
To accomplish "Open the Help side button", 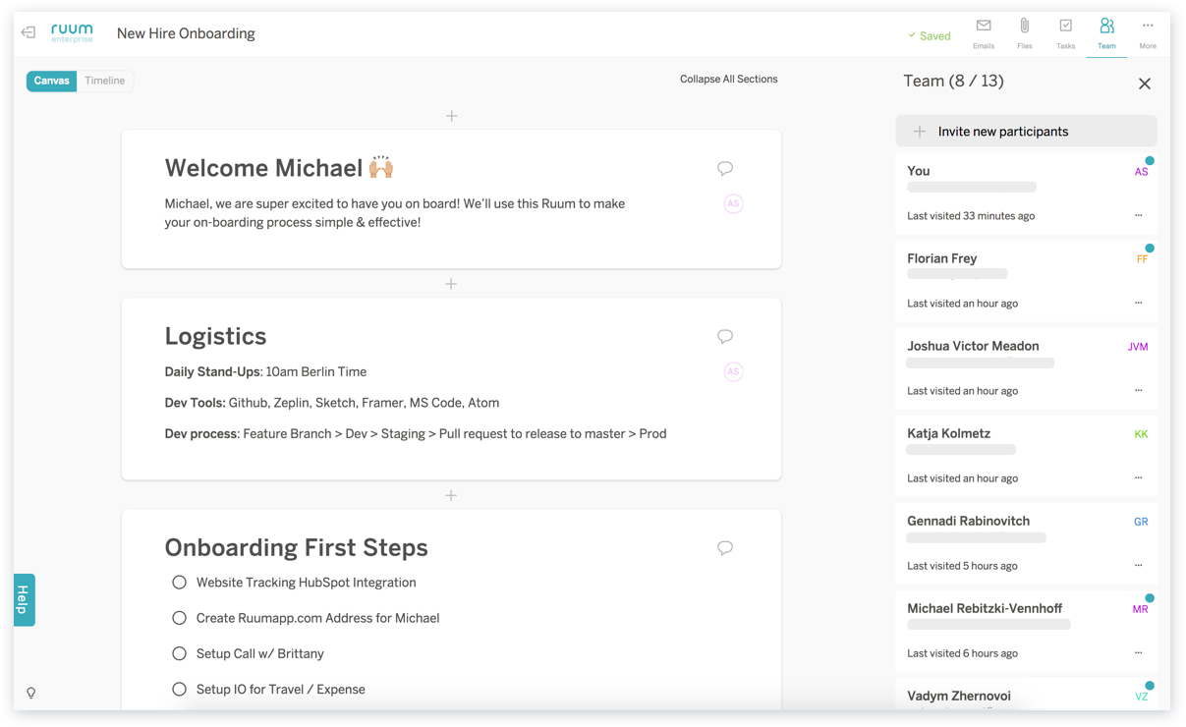I will 24,599.
